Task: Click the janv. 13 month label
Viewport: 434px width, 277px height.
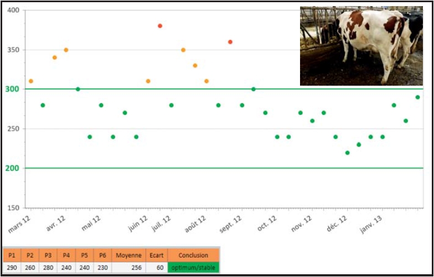Action: 371,224
